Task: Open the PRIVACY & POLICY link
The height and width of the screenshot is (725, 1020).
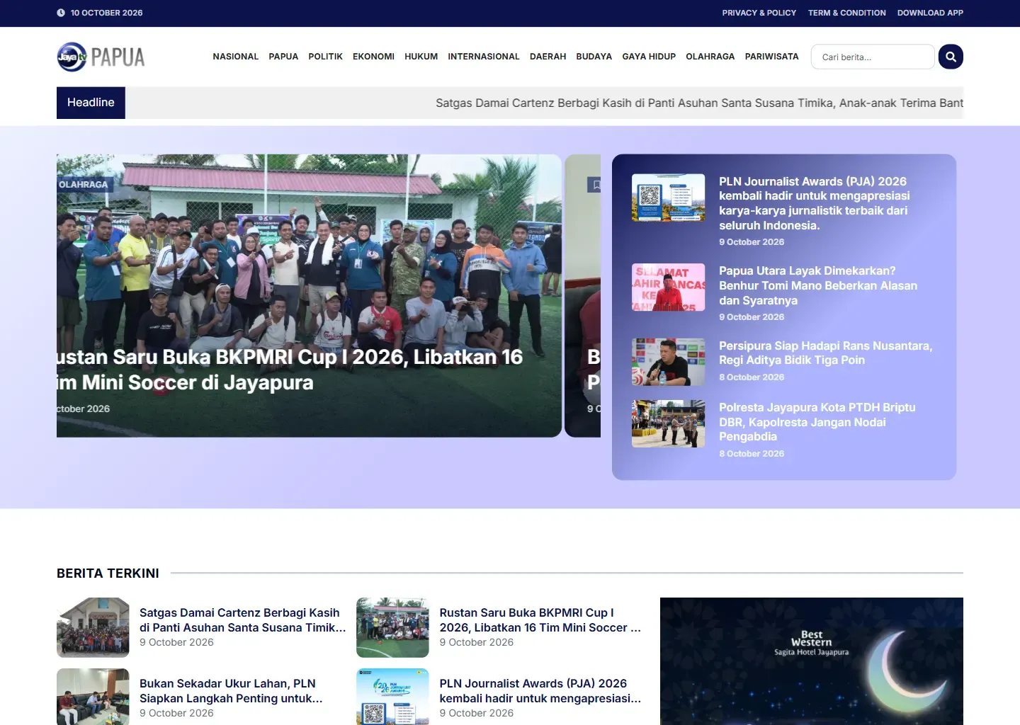Action: click(x=759, y=13)
